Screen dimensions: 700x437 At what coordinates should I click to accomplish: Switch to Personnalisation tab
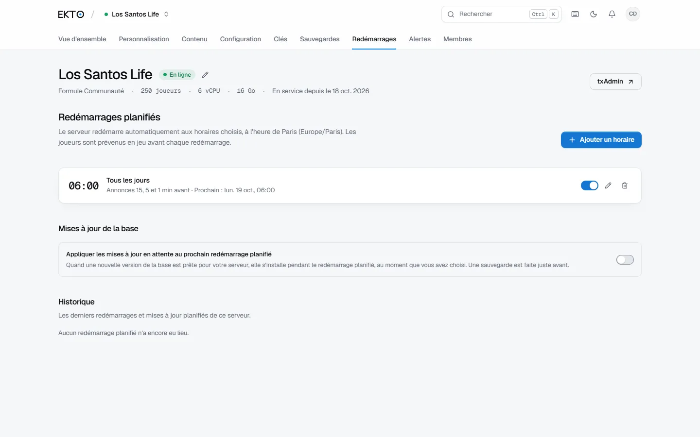pos(144,39)
